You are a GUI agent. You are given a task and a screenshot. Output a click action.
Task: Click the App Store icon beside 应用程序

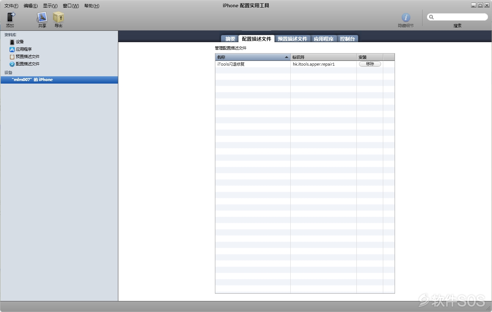click(x=12, y=49)
